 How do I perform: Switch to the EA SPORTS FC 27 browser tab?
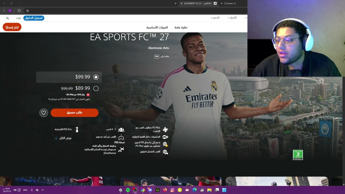[198, 4]
